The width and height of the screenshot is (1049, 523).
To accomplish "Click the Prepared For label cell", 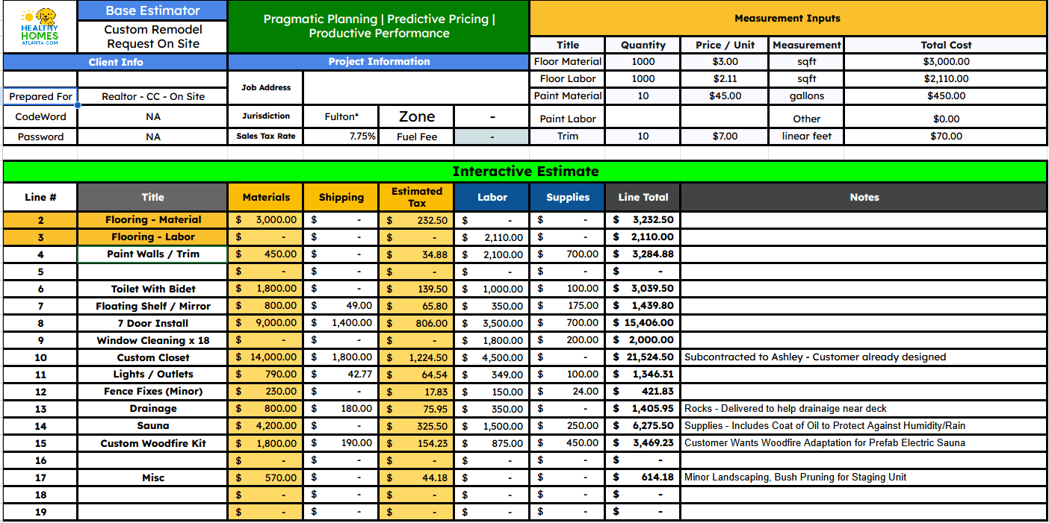I will (x=40, y=96).
